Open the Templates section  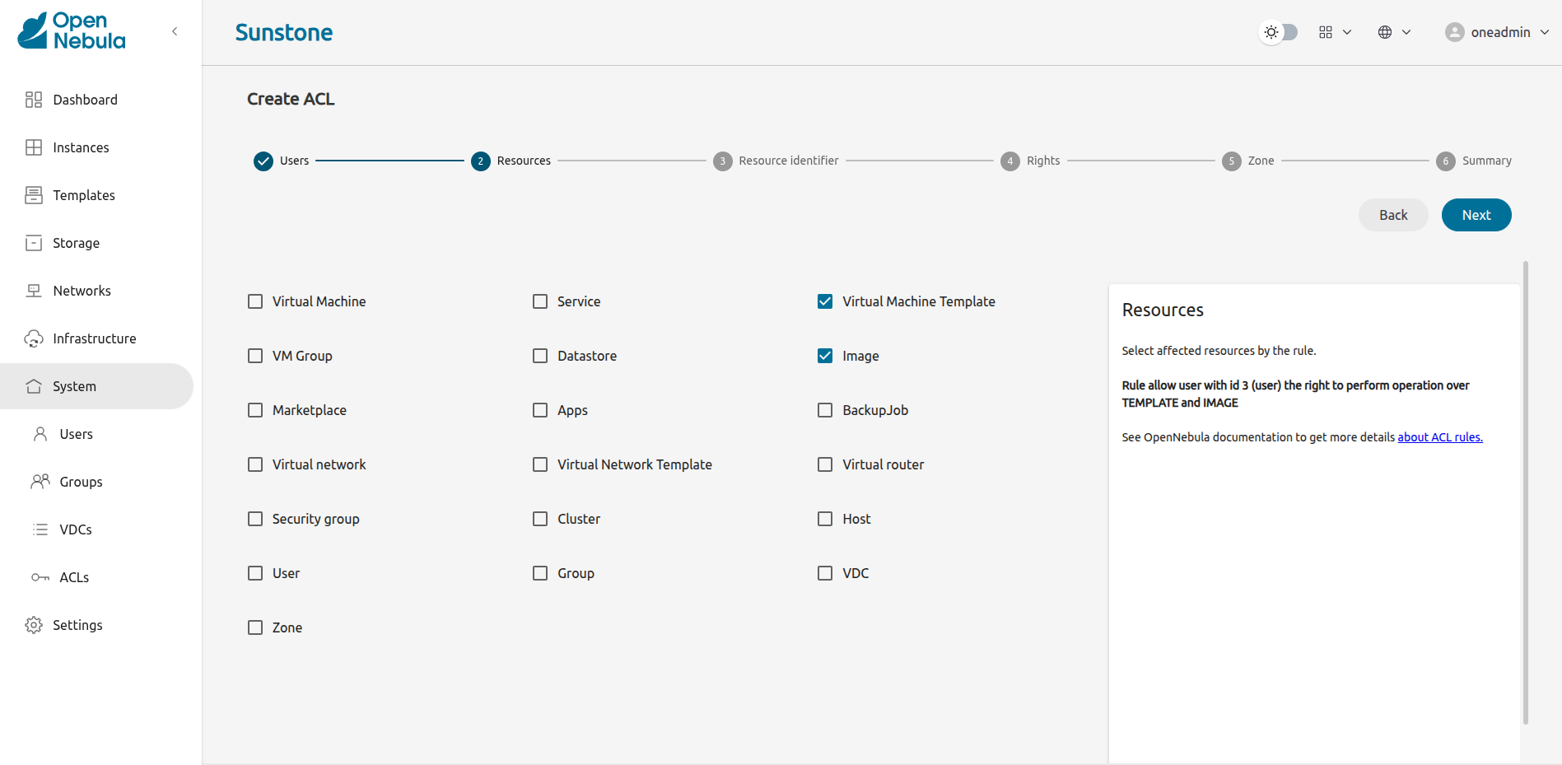pos(84,195)
